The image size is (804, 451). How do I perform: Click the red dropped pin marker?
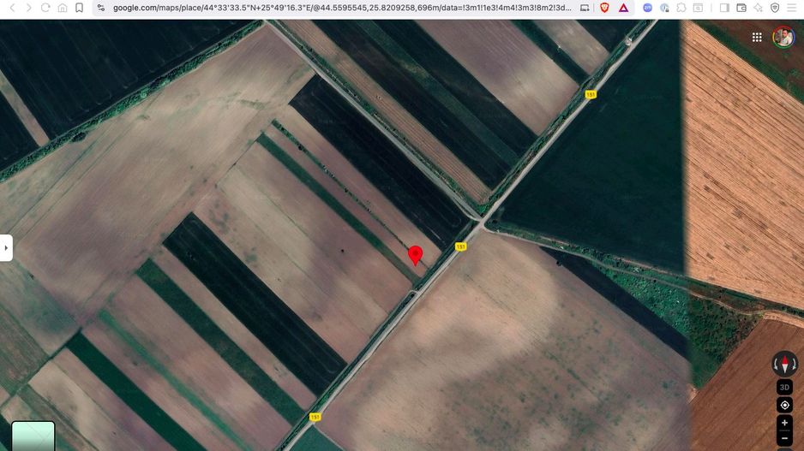tap(416, 255)
